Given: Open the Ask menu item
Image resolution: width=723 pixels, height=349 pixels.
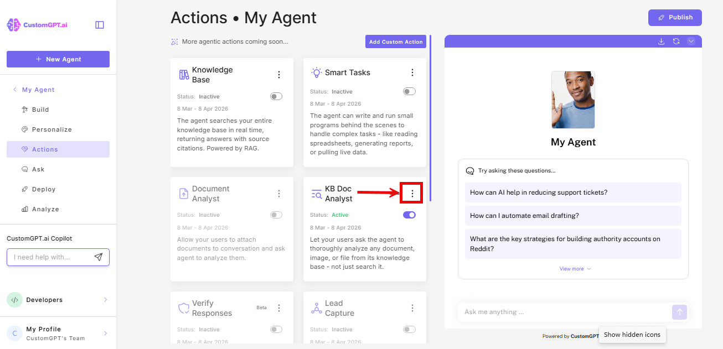Looking at the screenshot, I should pos(58,169).
